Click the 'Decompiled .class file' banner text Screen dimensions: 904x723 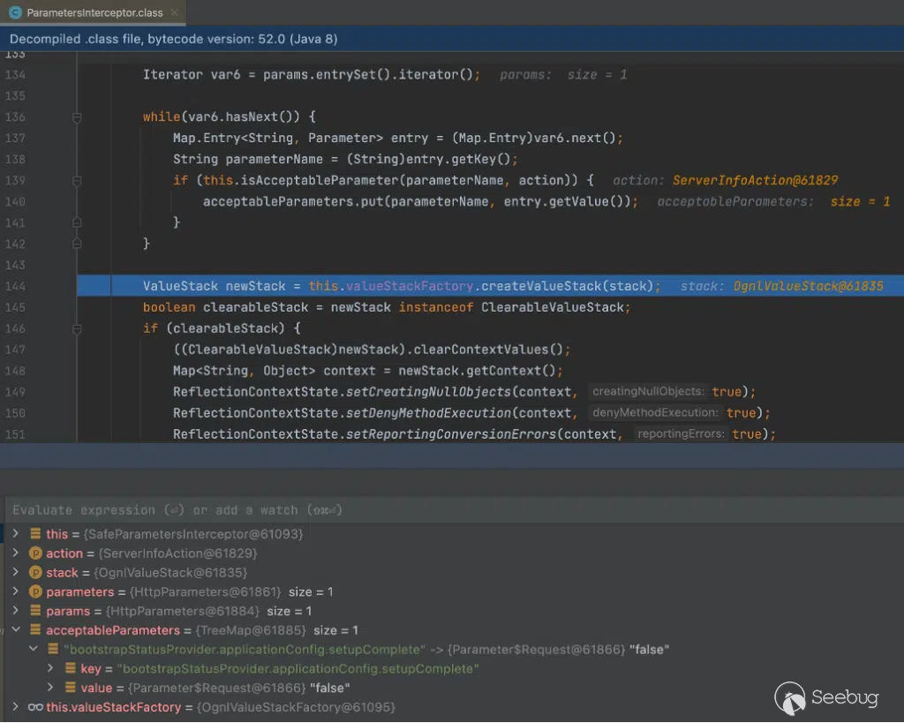click(174, 39)
